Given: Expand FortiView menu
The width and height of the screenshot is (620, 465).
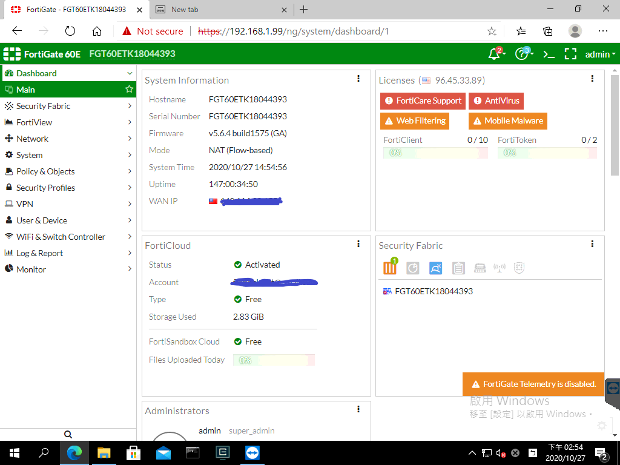Looking at the screenshot, I should click(68, 122).
